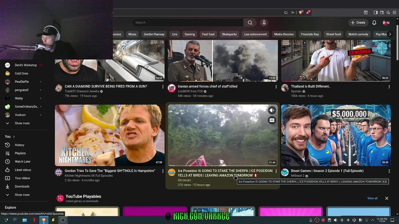The image size is (399, 224).
Task: Expand the You section chevron
Action: click(x=14, y=137)
